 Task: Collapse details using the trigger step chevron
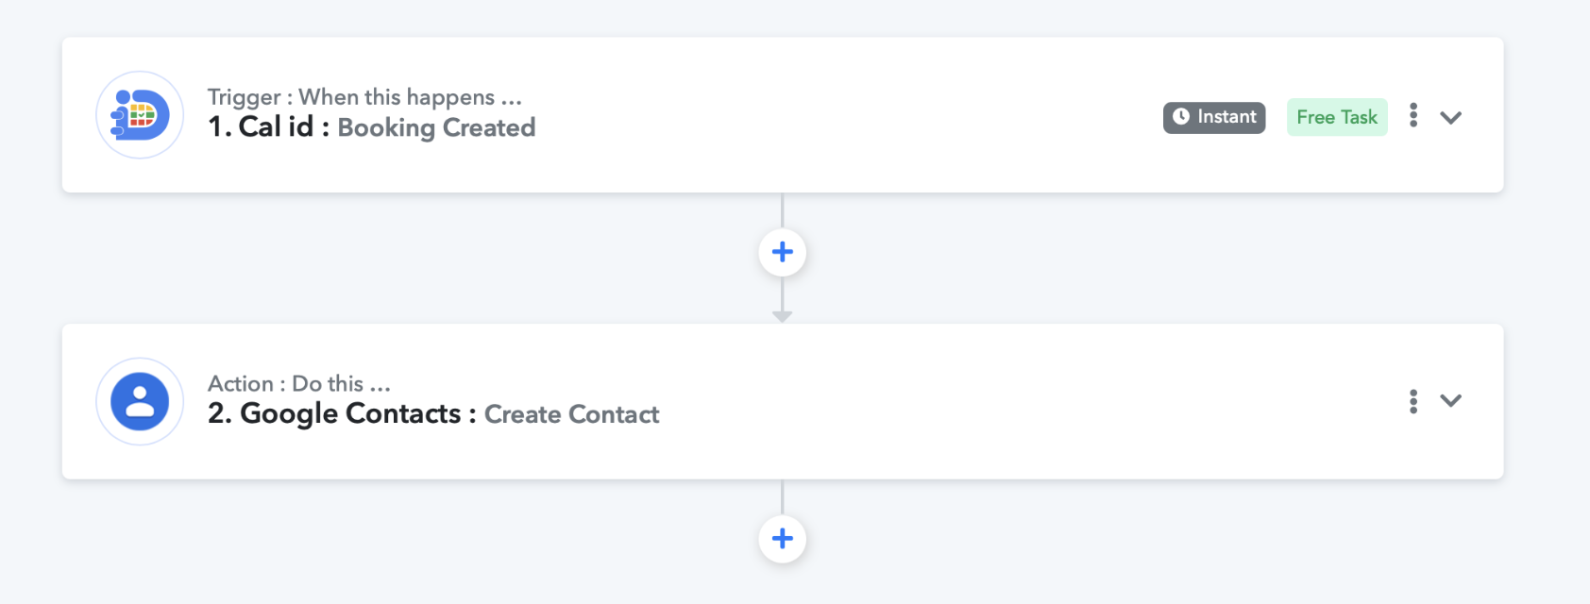[1450, 118]
